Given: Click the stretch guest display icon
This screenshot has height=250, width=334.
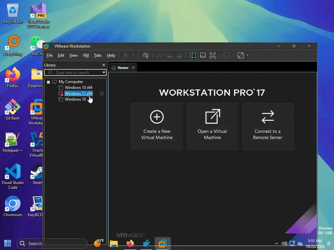Looking at the screenshot, I should pos(241,55).
